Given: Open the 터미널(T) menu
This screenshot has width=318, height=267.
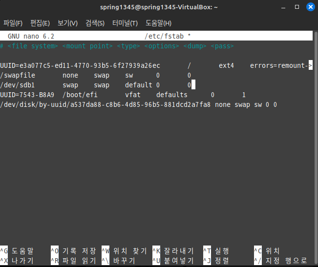Looking at the screenshot, I should (x=125, y=23).
